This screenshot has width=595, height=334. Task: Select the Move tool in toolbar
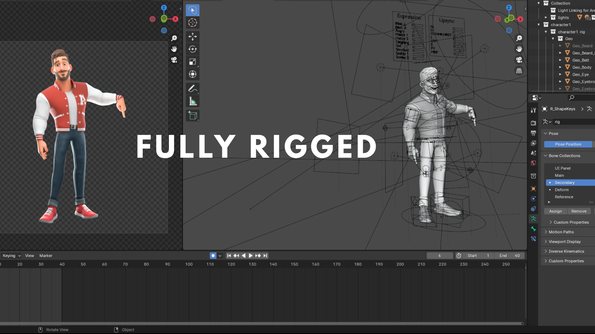[192, 36]
